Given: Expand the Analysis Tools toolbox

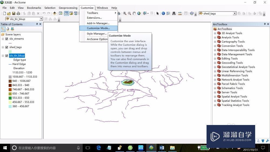Looking at the screenshot, I should (215, 38).
